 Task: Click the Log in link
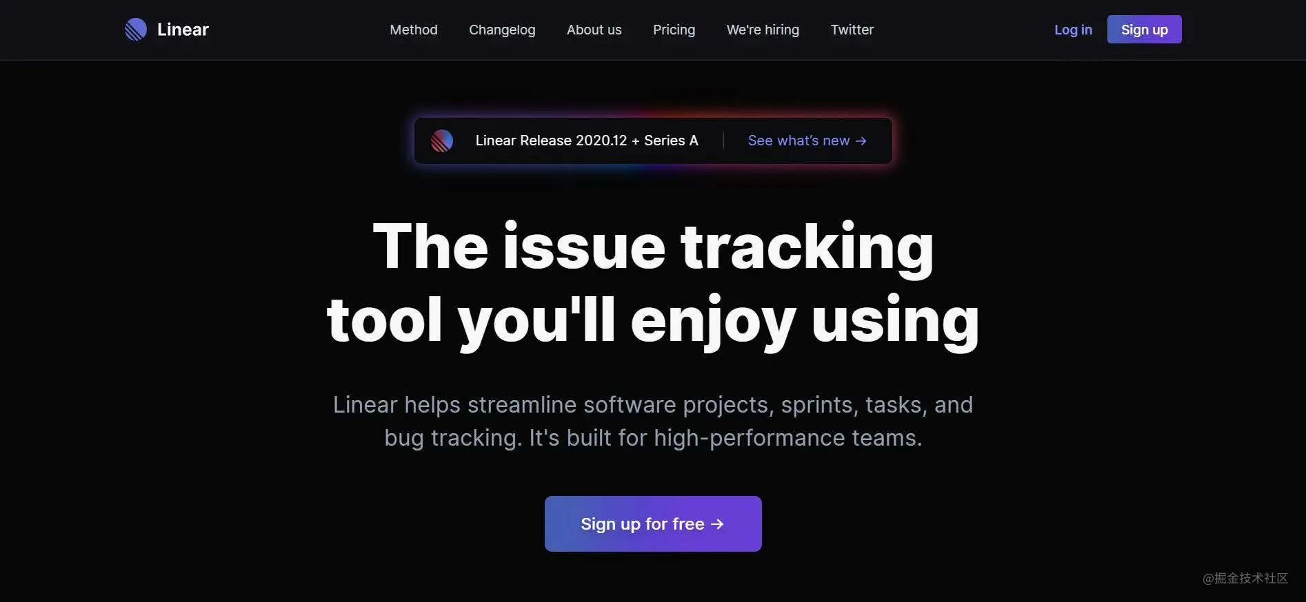1073,30
